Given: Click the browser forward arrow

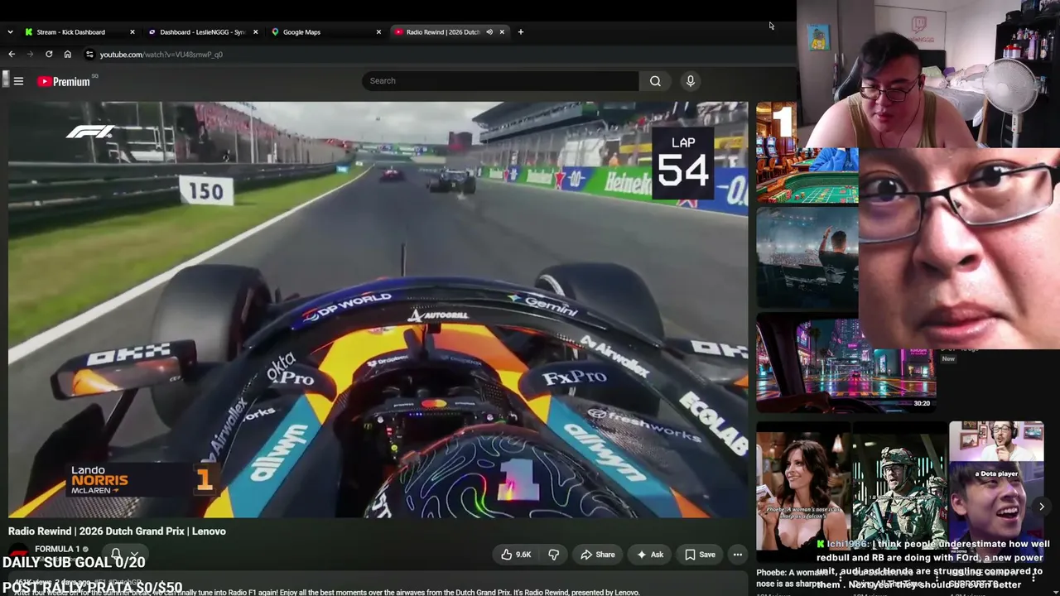Looking at the screenshot, I should [x=30, y=54].
